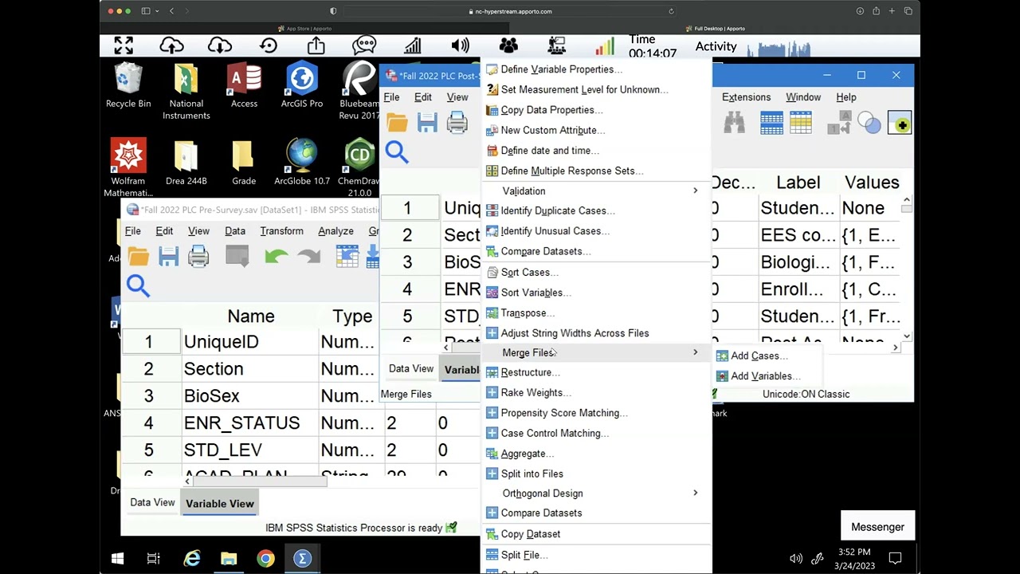Image resolution: width=1020 pixels, height=574 pixels.
Task: Launch Wolfram Mathematica desktop shortcut
Action: 128,167
